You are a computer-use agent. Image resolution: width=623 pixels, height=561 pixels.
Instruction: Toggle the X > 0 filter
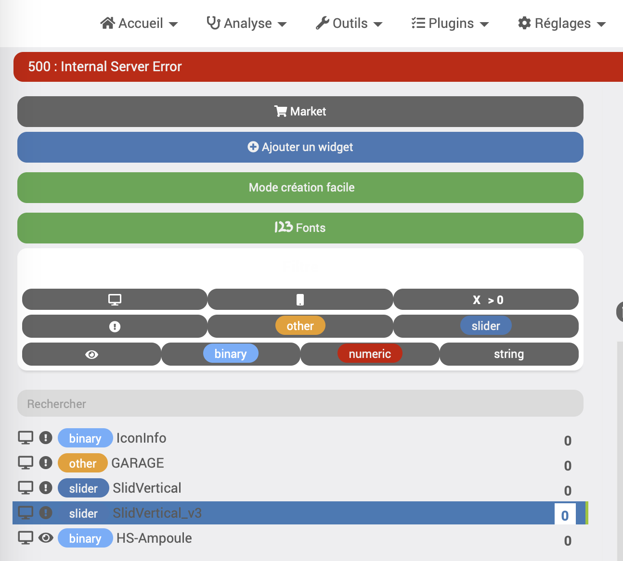point(486,299)
